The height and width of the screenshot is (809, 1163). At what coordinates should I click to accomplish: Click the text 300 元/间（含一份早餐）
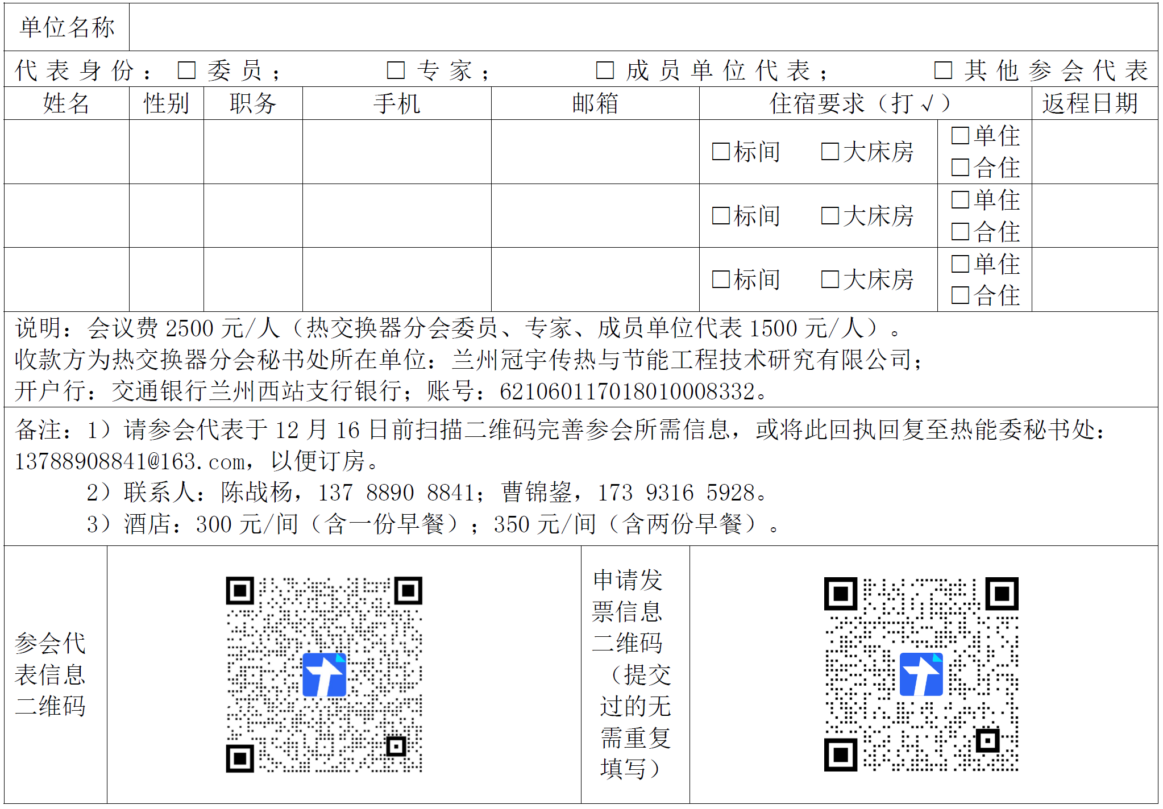(327, 524)
